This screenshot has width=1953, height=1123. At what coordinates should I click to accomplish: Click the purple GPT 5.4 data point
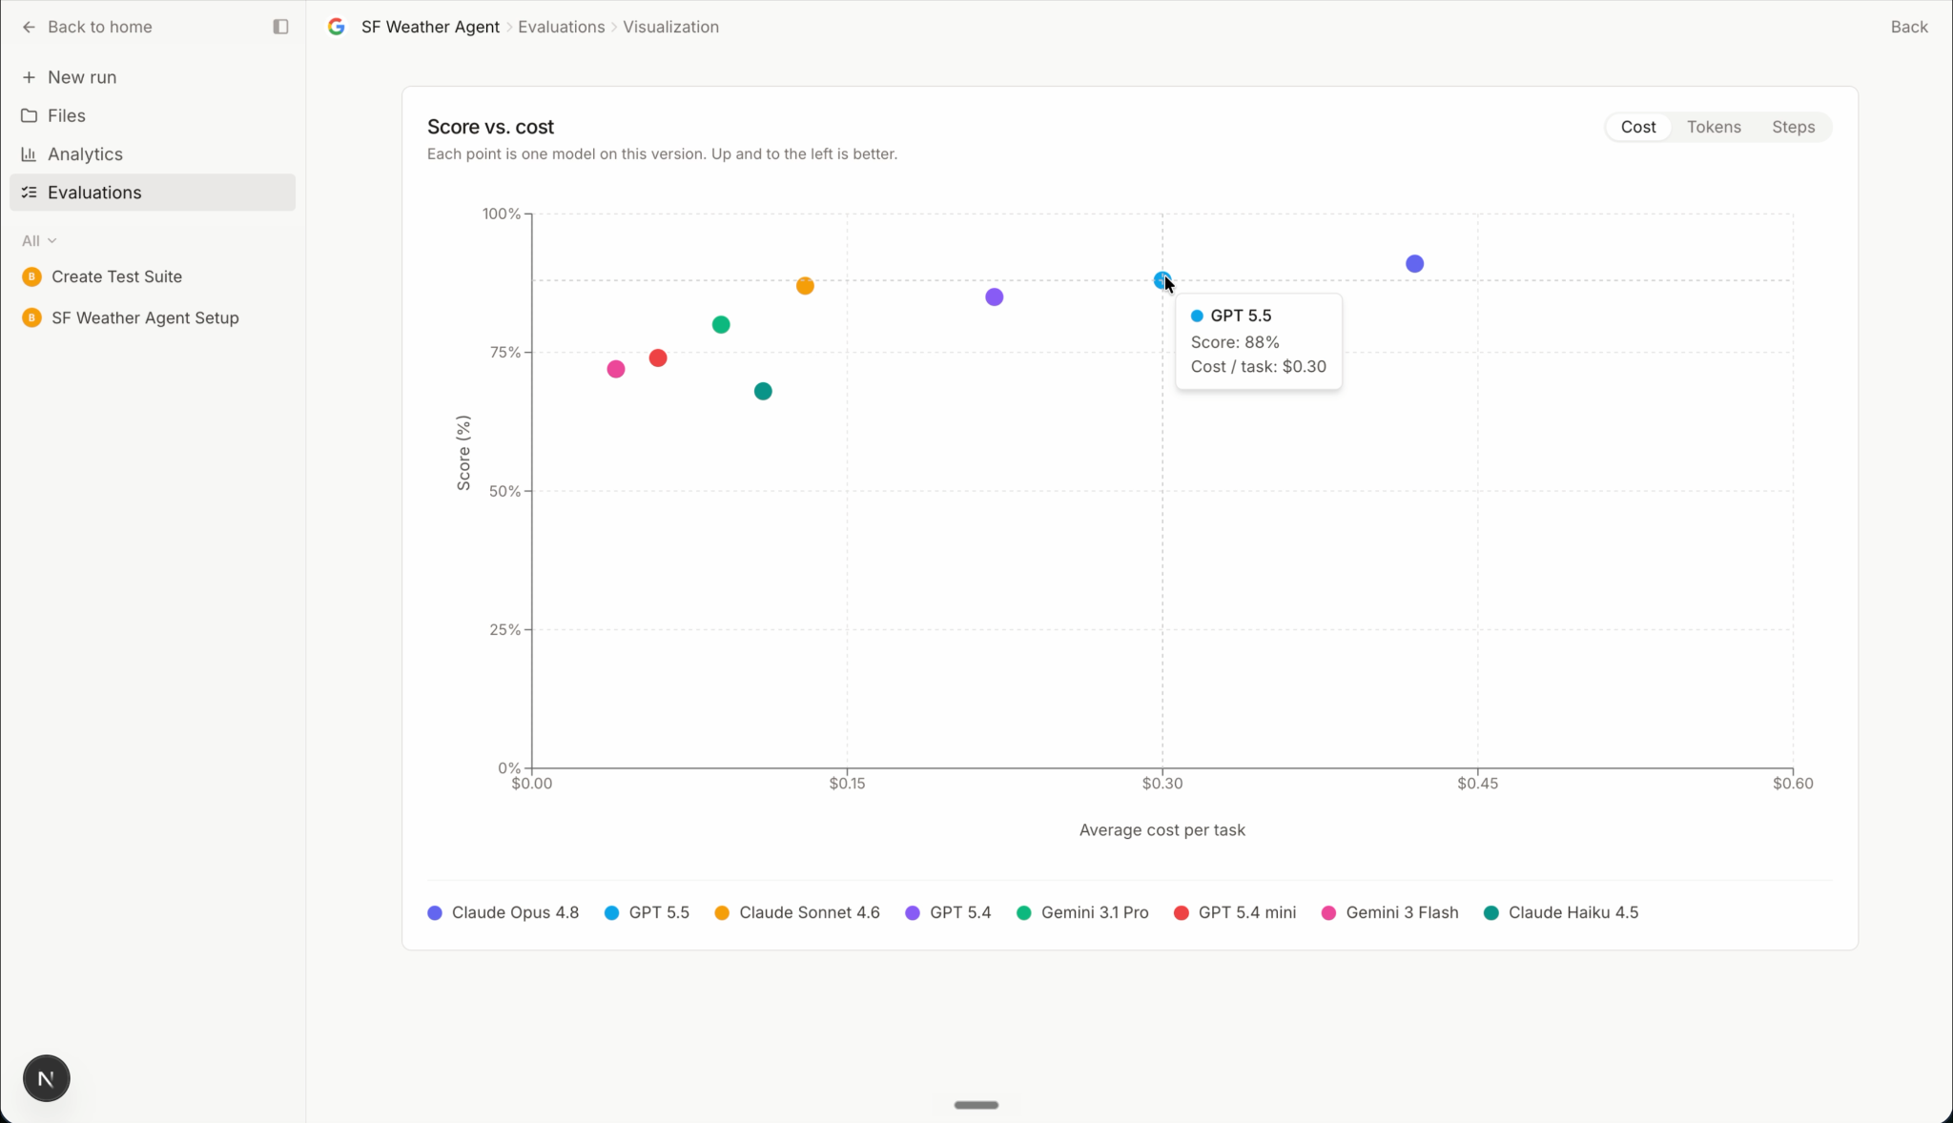click(x=995, y=297)
